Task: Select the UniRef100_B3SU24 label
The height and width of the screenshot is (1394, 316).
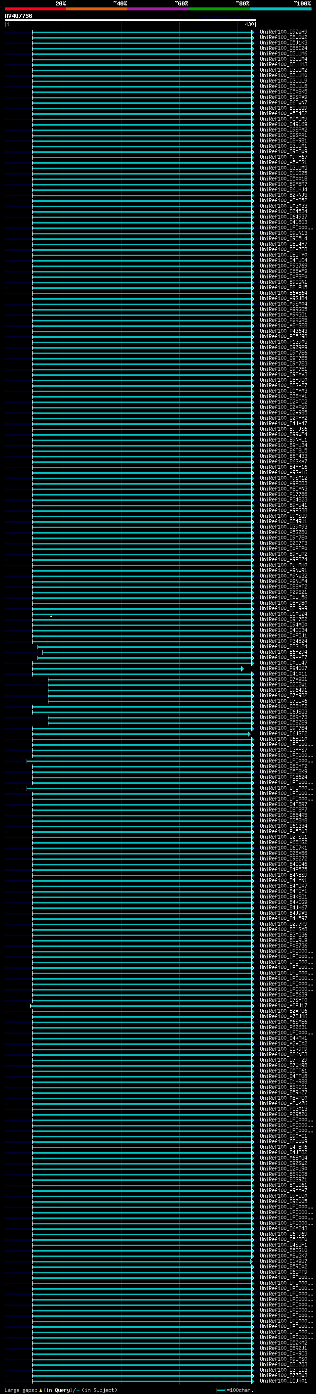Action: 283,647
